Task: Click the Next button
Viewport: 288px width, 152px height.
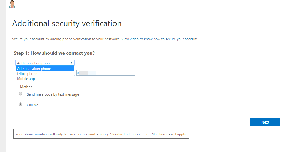Action: point(265,122)
